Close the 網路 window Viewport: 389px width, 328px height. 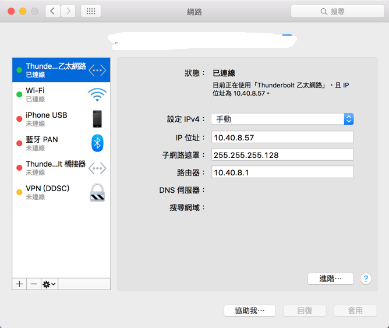tap(11, 11)
